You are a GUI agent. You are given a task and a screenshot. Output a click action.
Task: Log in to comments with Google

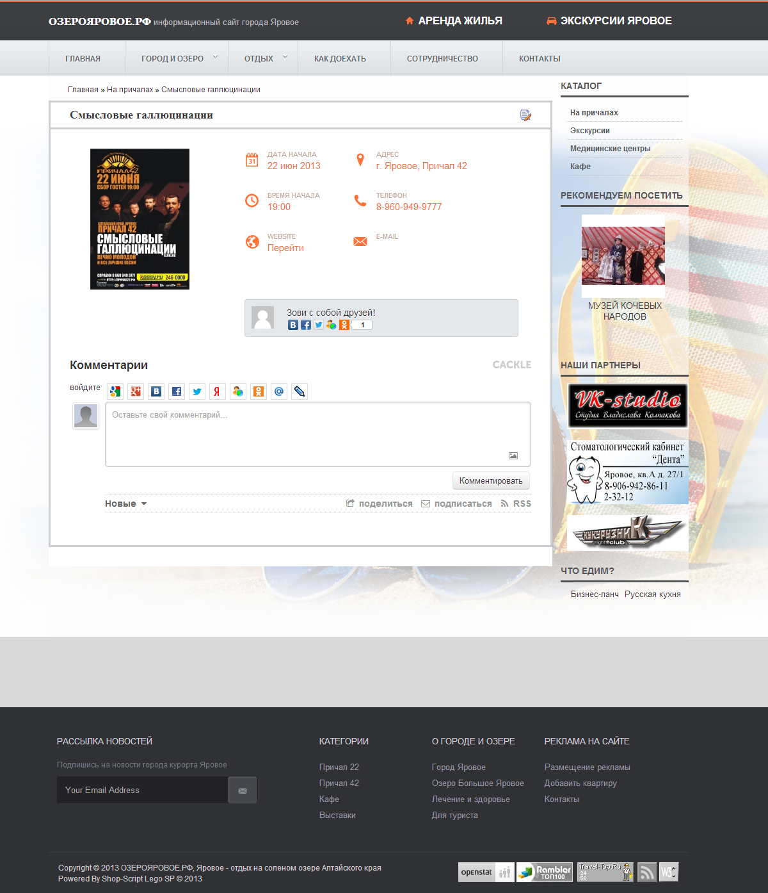tap(115, 391)
